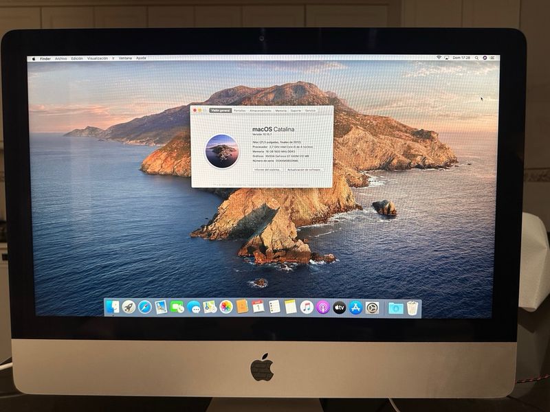Open System Preferences gear icon

(x=372, y=308)
